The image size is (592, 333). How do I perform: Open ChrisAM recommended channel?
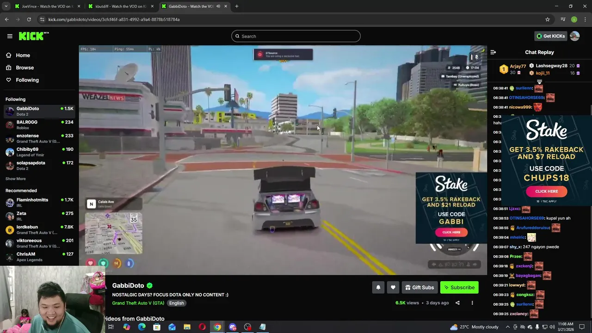pyautogui.click(x=39, y=257)
